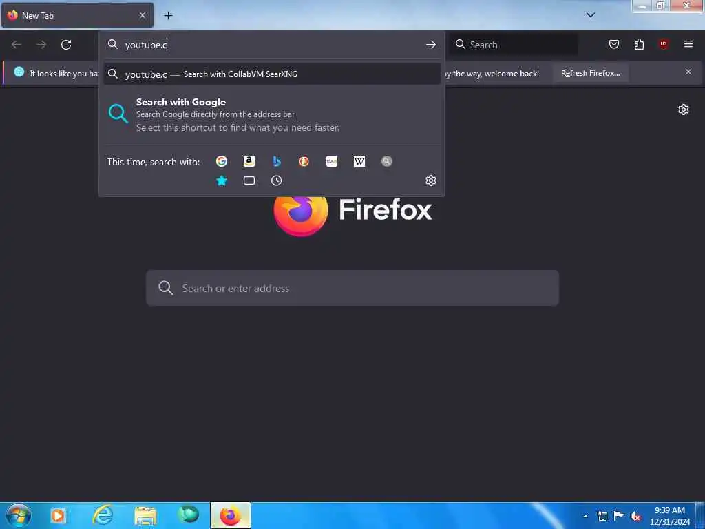Click the toolbar Search box
The image size is (705, 529).
[514, 45]
